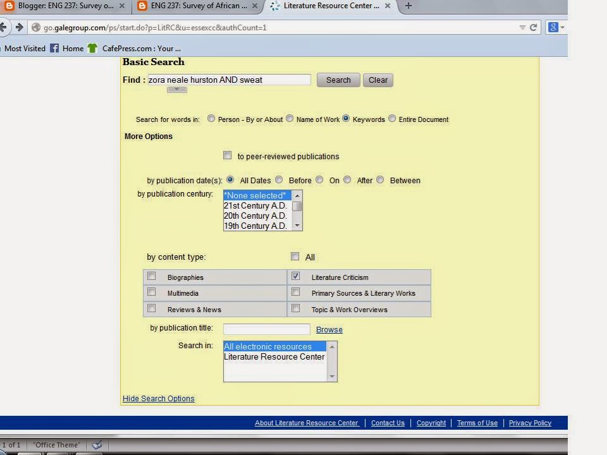Switch to ENG 237: Survey of African tab
The image size is (607, 455).
pos(199,6)
